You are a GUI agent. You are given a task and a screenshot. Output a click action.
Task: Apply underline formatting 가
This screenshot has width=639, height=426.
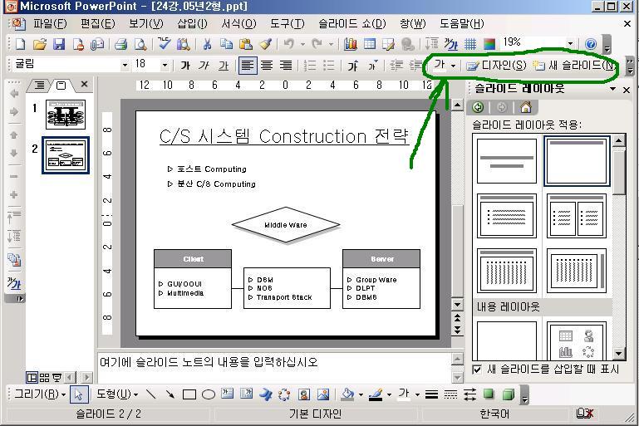click(x=224, y=65)
